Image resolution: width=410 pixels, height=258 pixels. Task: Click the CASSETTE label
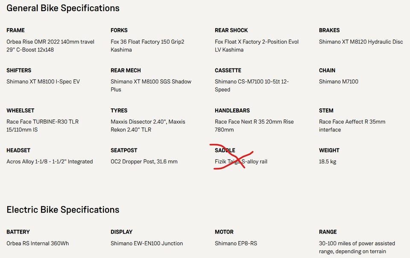click(x=228, y=71)
